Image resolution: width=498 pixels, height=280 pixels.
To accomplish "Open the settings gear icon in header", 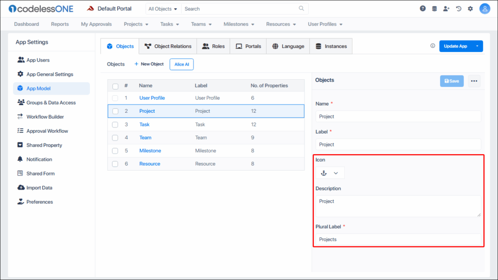I will pos(470,9).
